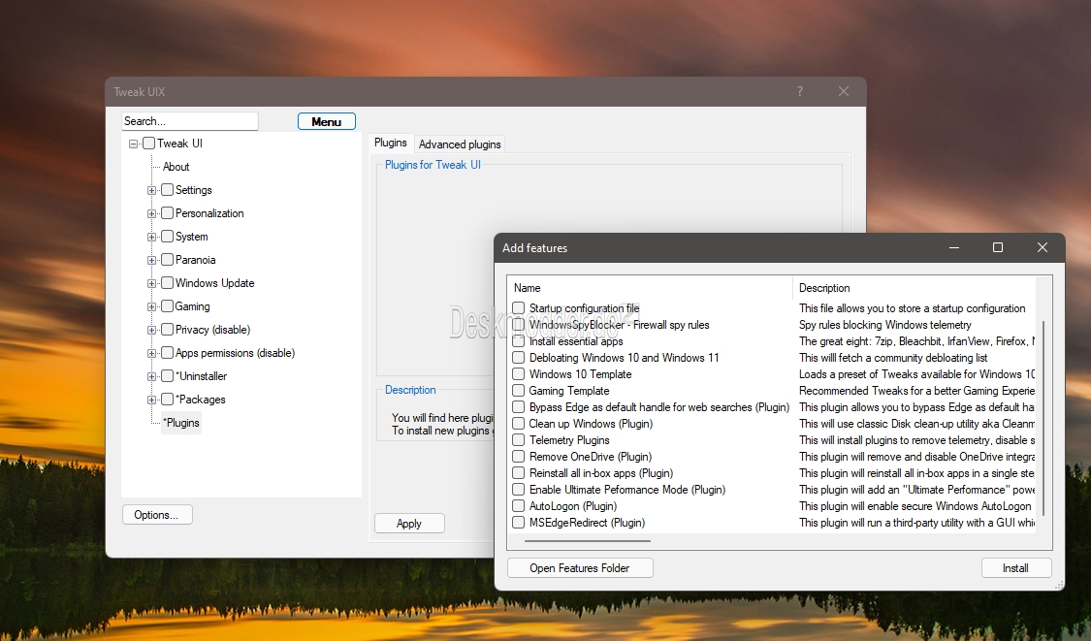Expand the Settings tree node
Screen dimensions: 1091x641
(151, 191)
